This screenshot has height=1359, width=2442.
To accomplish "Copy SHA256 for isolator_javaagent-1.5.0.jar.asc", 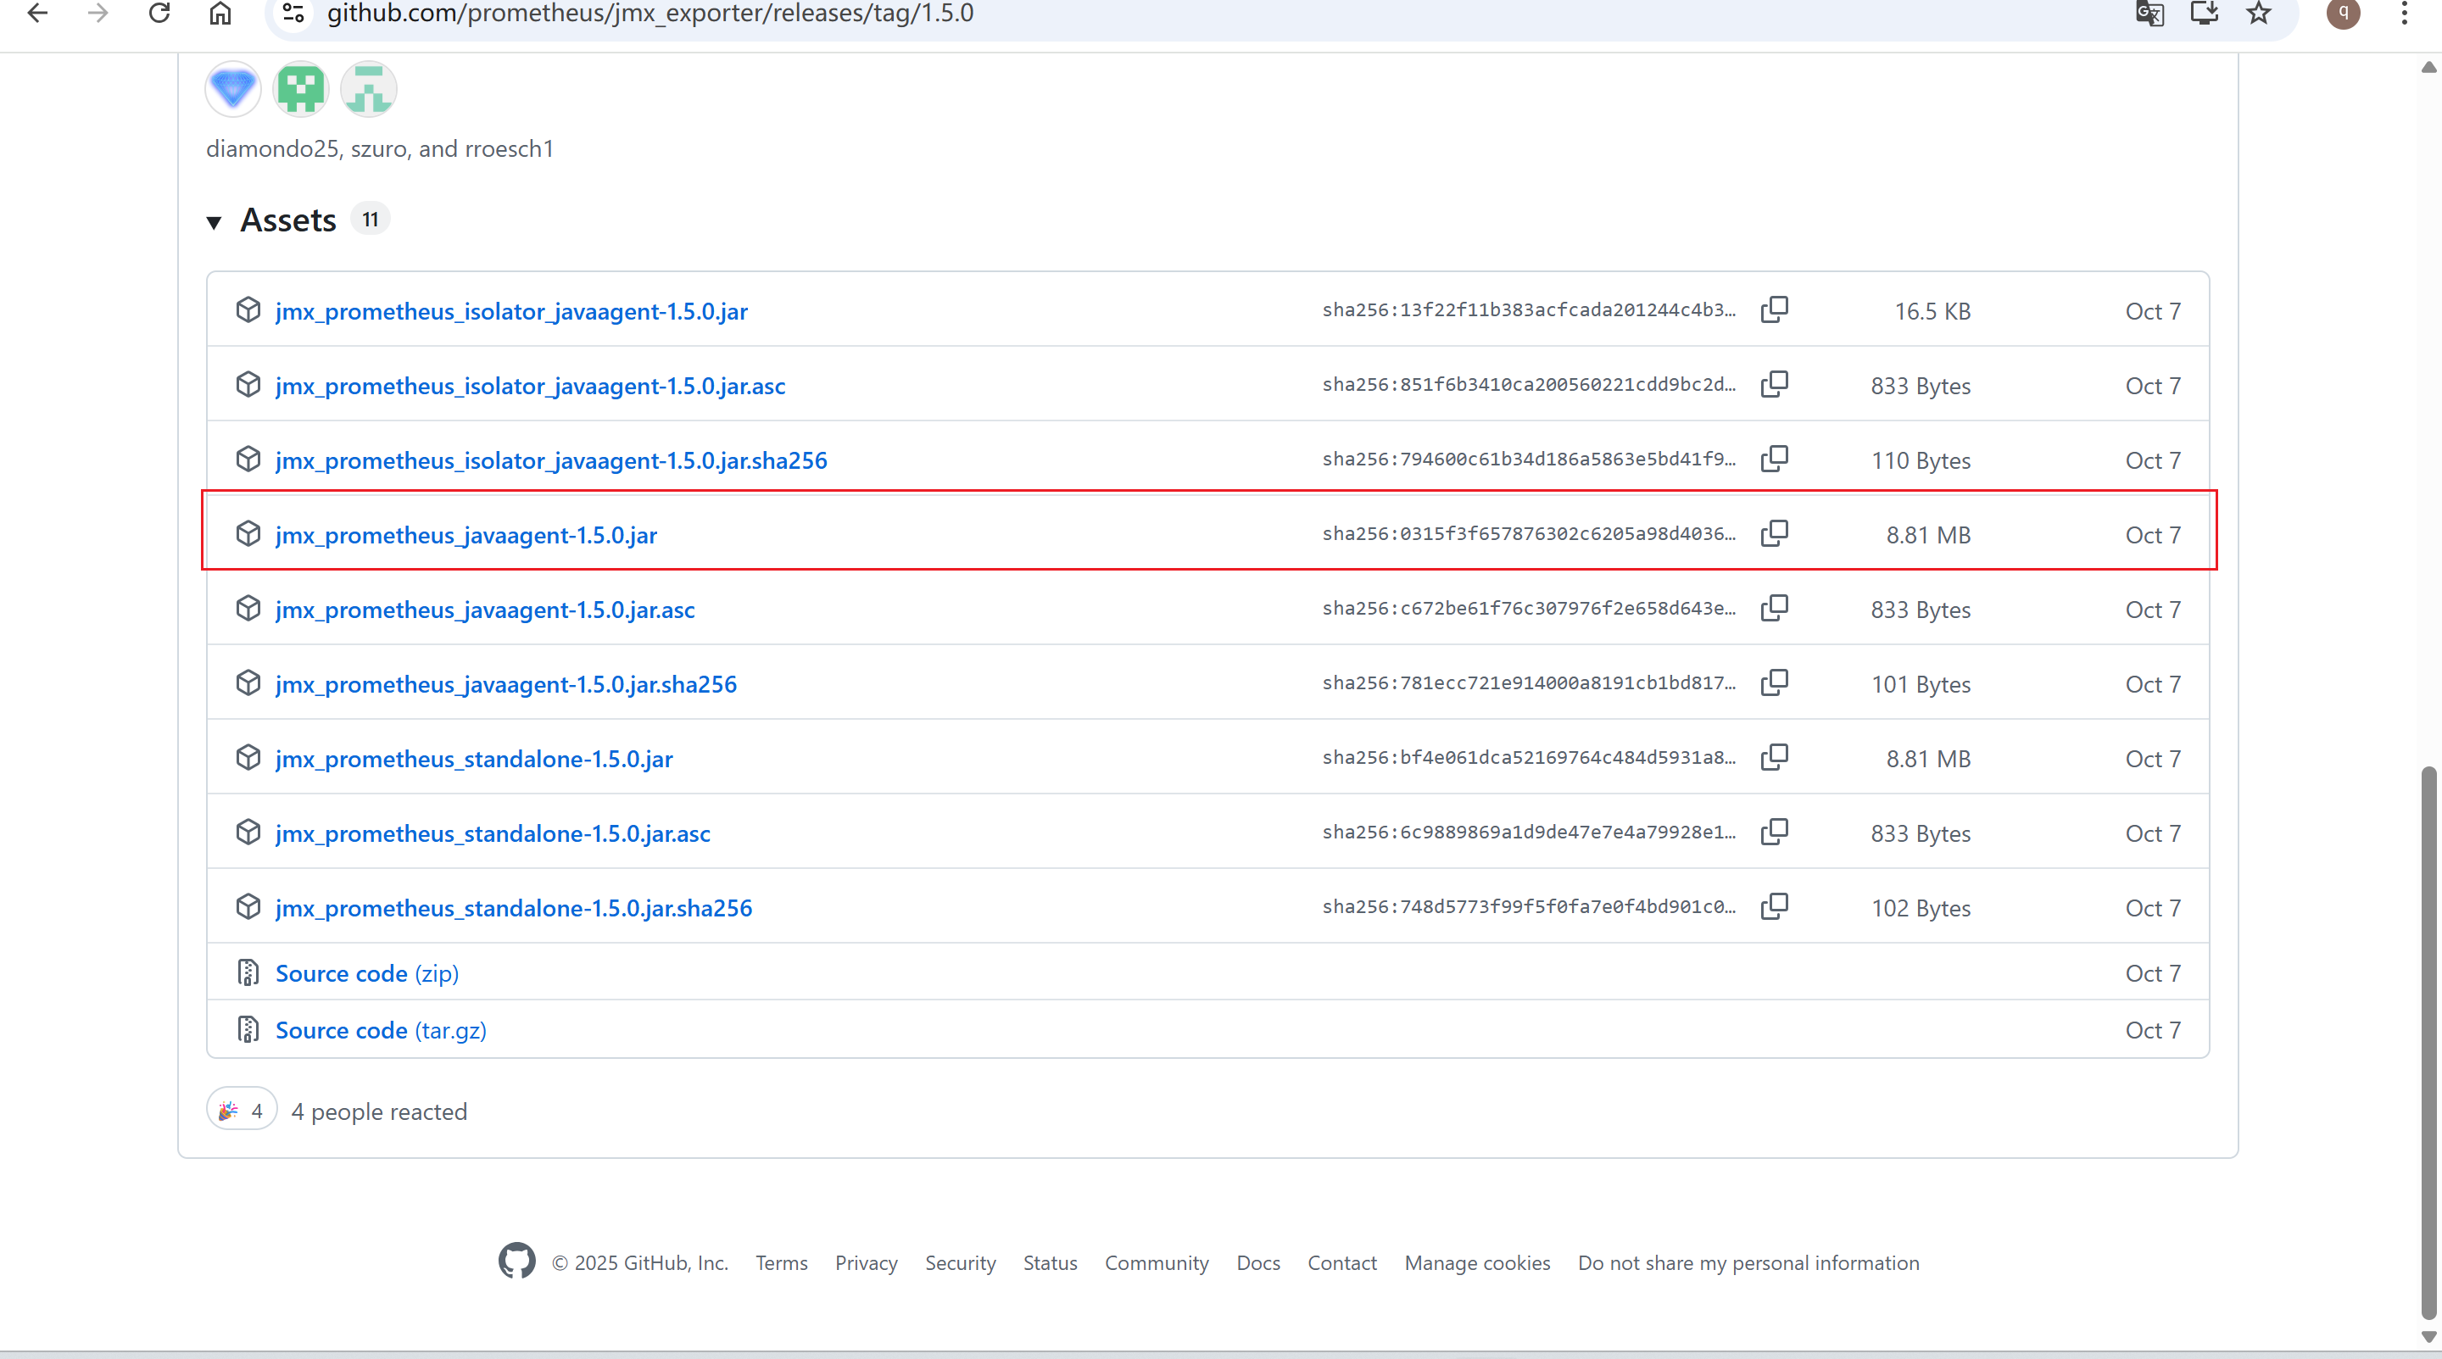I will (x=1775, y=385).
